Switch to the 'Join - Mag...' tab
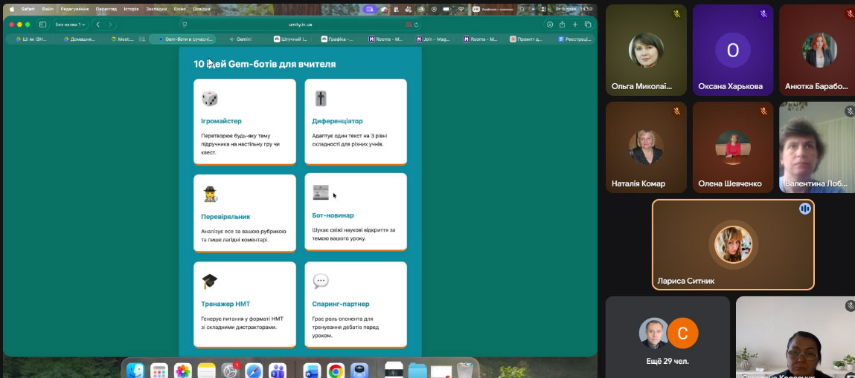 [x=433, y=39]
